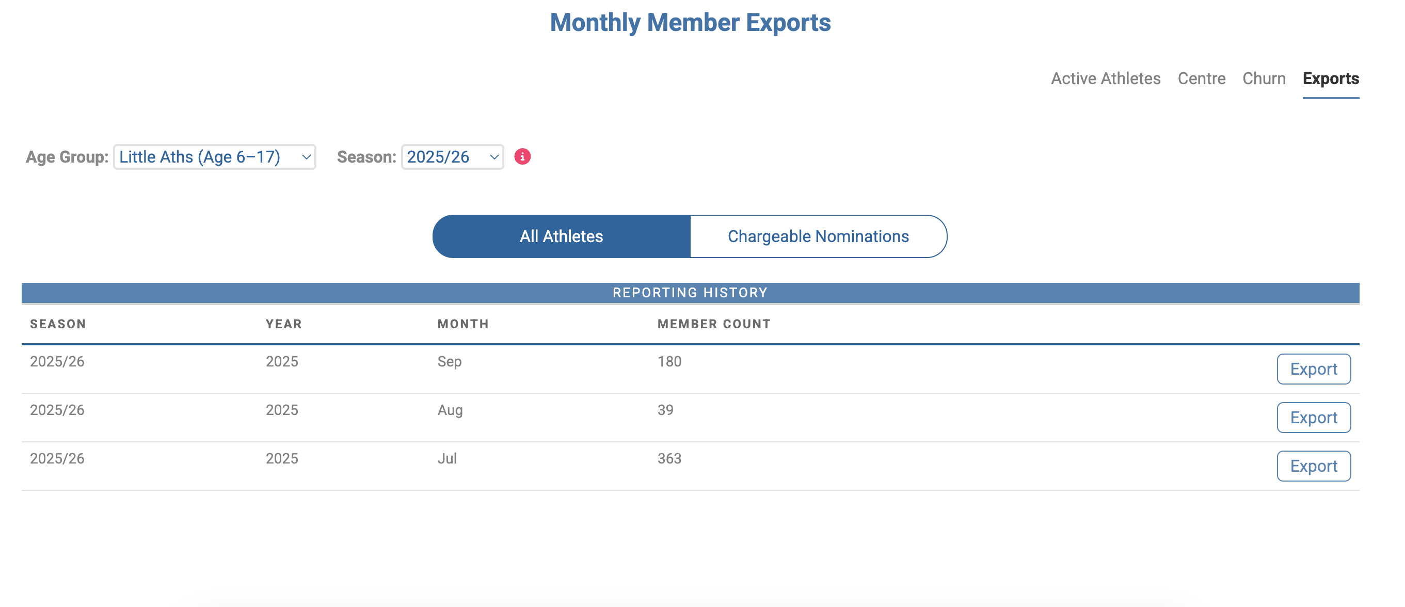Click the Year column header
The image size is (1405, 607).
[x=283, y=324]
